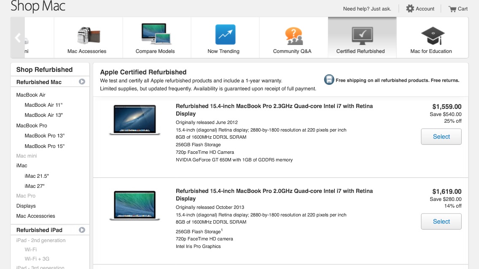
Task: Click the "25% off" label
Action: pos(453,121)
